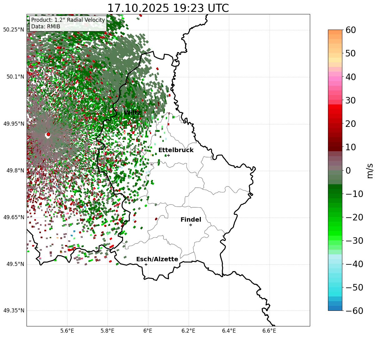Click the colorbar's −60 tick value

pos(354,311)
